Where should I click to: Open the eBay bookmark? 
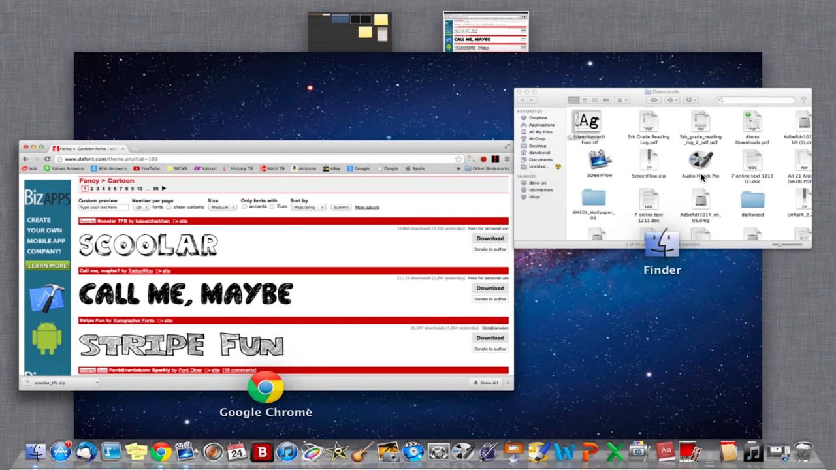tap(332, 168)
